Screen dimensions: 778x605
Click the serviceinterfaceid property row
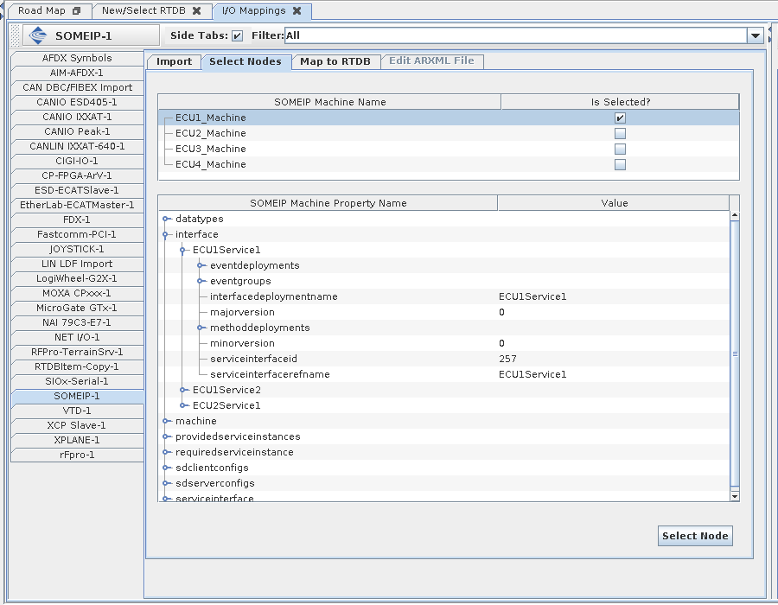point(444,359)
